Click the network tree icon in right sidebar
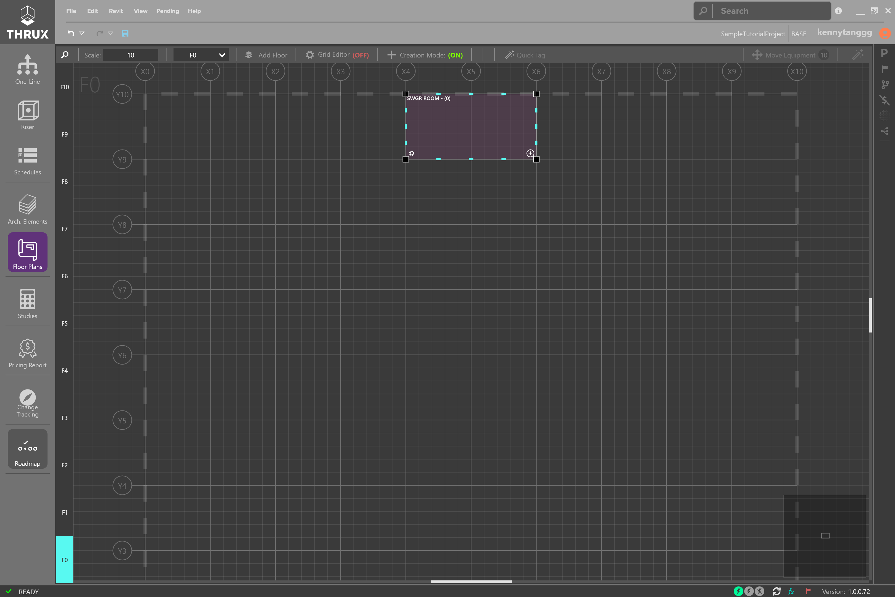Image resolution: width=895 pixels, height=597 pixels. [884, 131]
